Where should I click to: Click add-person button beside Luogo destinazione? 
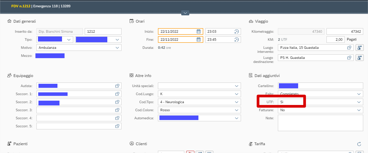click(359, 58)
